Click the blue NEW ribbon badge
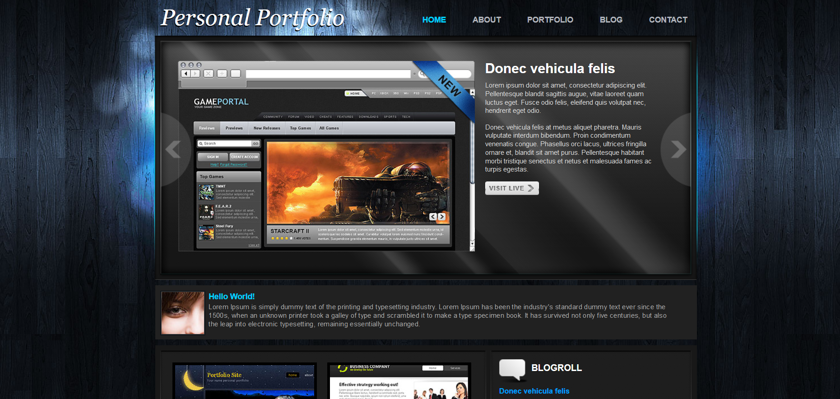The width and height of the screenshot is (840, 399). (x=449, y=85)
